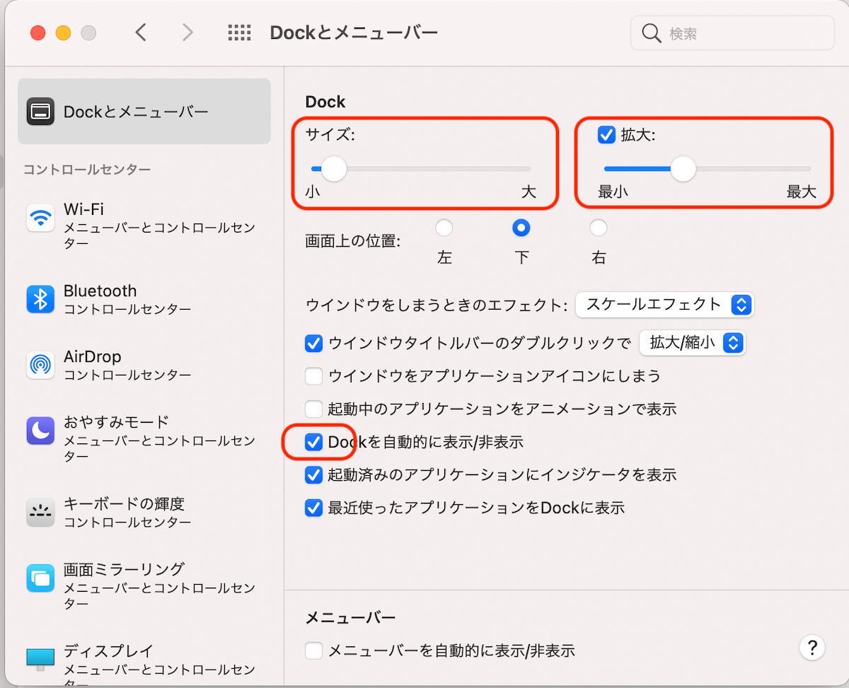The image size is (849, 688).
Task: Click the AirDrop icon in the sidebar
Action: [40, 365]
